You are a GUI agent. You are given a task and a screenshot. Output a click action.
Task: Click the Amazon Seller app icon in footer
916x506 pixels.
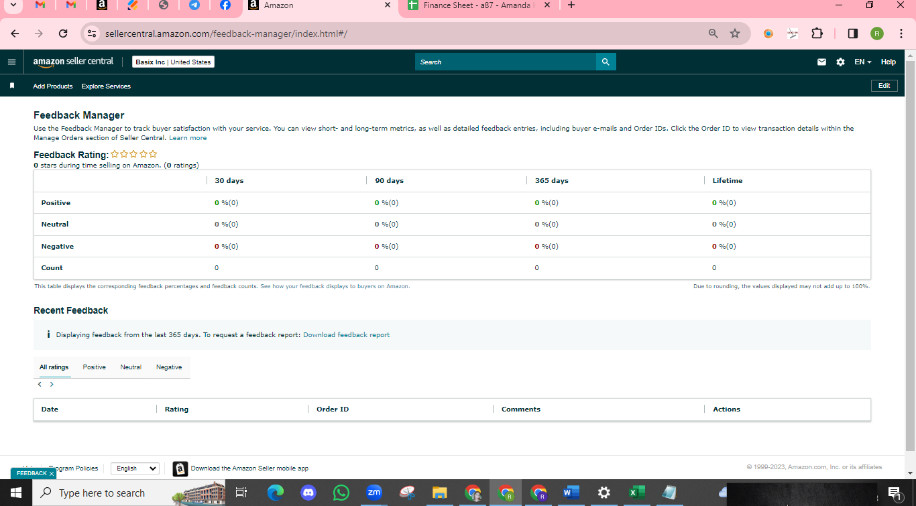tap(180, 468)
